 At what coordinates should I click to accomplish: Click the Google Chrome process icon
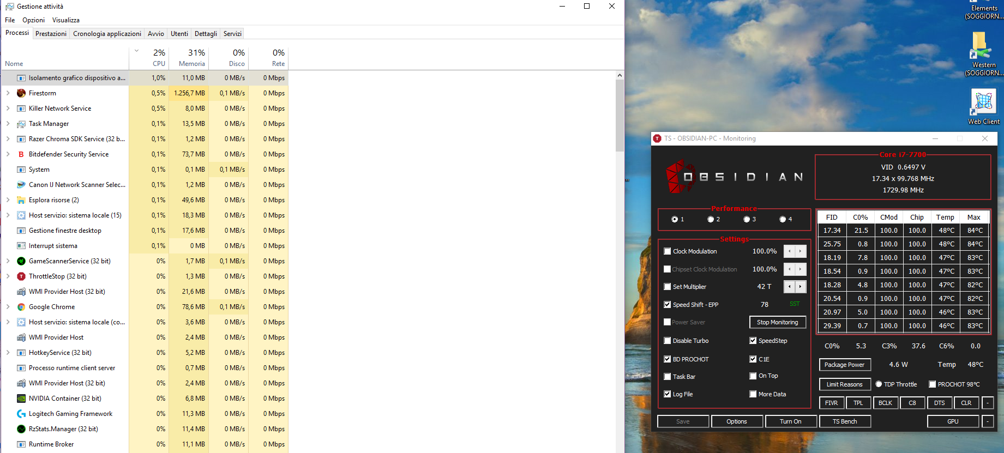21,307
